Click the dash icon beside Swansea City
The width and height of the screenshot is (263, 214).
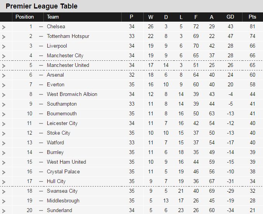41,191
